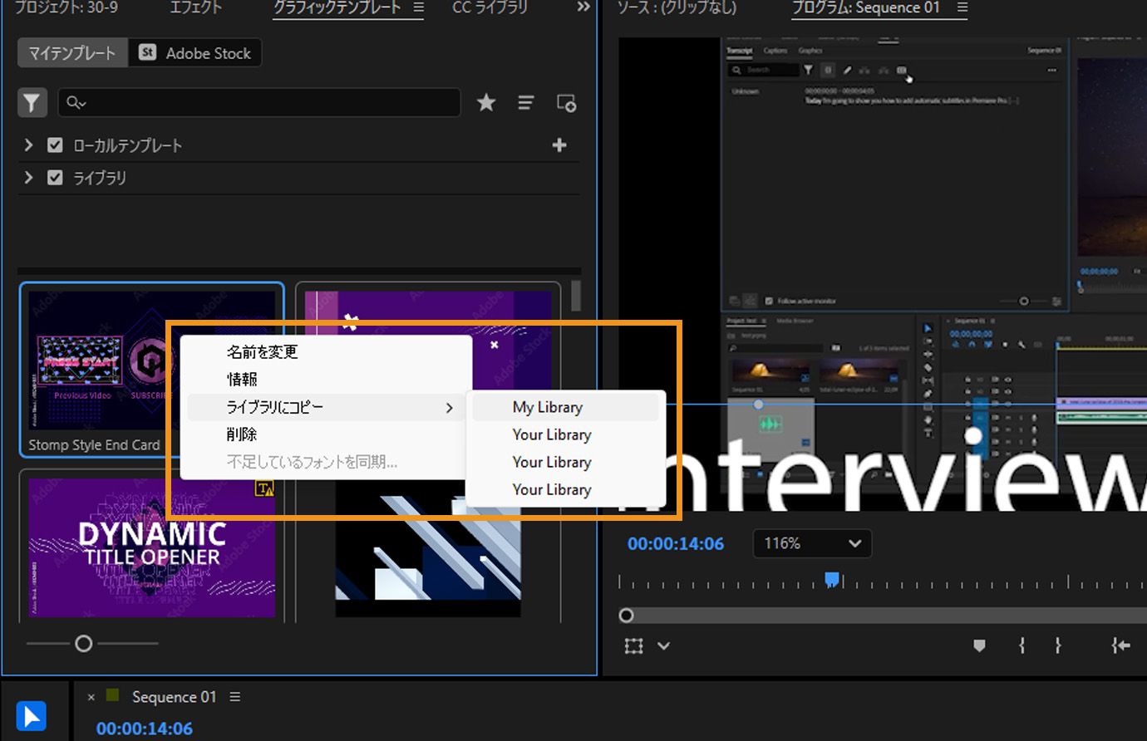This screenshot has width=1147, height=741.
Task: Open the 116% zoom level dropdown
Action: [x=812, y=543]
